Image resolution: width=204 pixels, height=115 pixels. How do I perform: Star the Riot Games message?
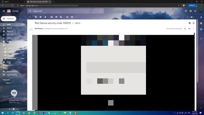[x=185, y=28]
